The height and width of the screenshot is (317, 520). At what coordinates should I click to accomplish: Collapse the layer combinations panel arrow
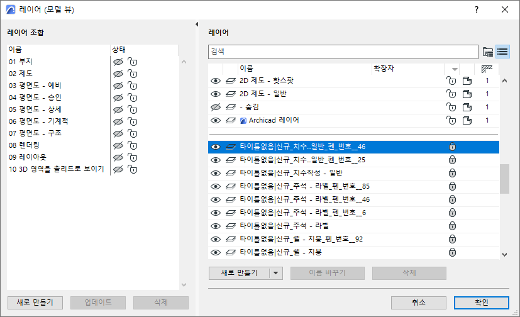point(197,24)
